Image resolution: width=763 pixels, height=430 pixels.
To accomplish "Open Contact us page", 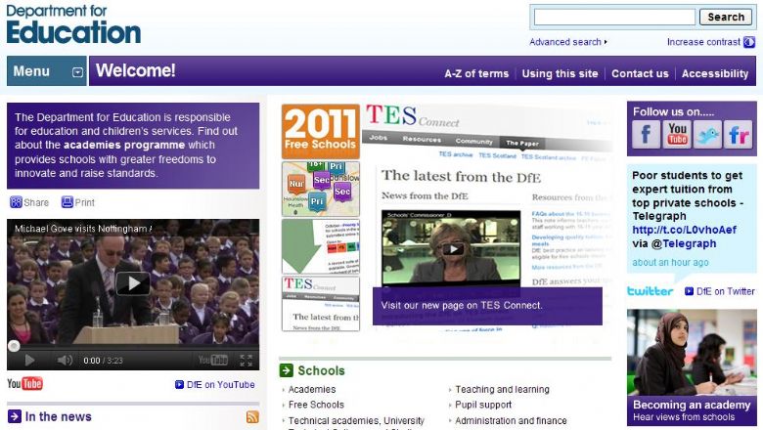I will pos(640,74).
